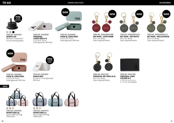Open the Personal Card Holder A-Z image
174x123 pixels.
(x=130, y=65)
